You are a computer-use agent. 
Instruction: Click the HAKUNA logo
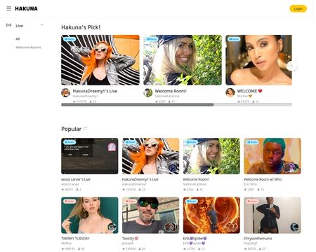click(x=26, y=8)
